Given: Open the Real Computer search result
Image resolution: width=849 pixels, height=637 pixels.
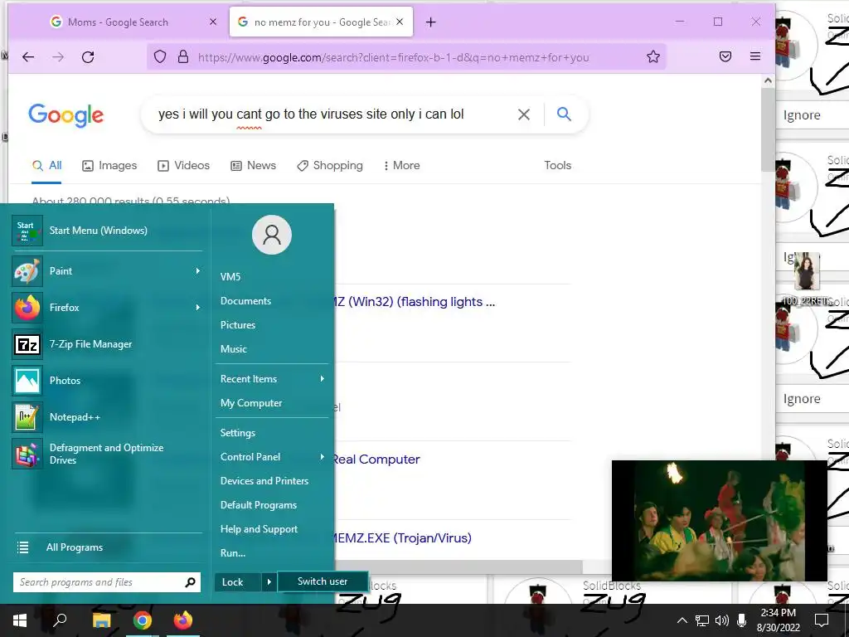Looking at the screenshot, I should [x=376, y=460].
